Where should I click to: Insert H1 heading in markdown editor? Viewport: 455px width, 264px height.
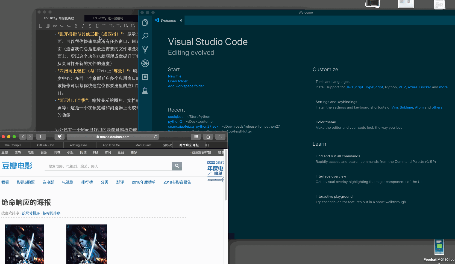pos(104,26)
